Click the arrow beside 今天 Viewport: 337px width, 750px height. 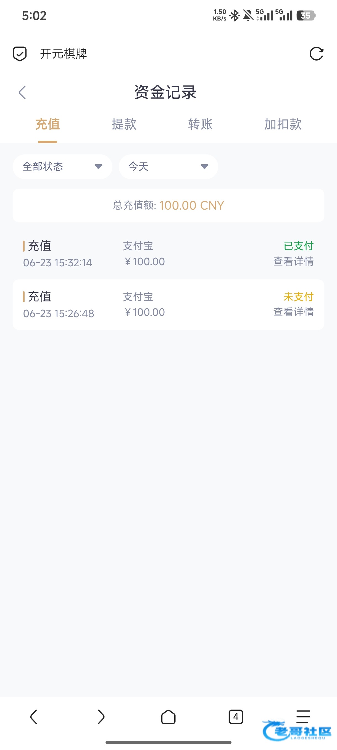204,166
